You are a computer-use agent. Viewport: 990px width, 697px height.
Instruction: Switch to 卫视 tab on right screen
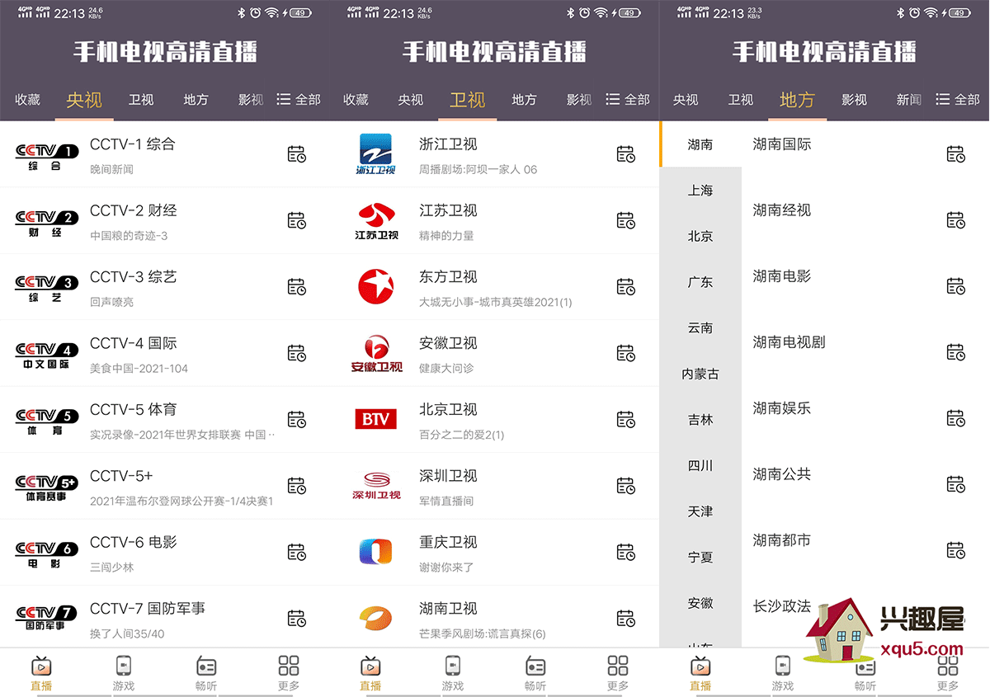(740, 100)
